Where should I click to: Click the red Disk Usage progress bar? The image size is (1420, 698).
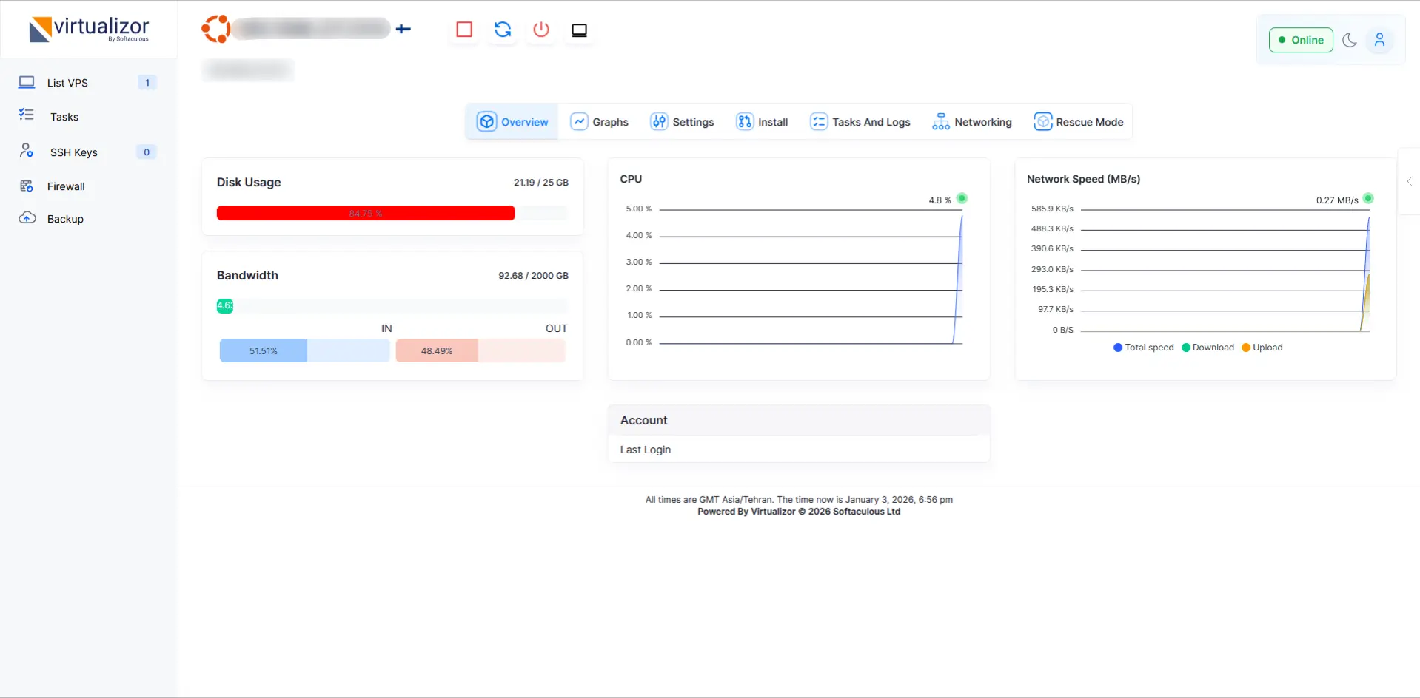tap(366, 213)
